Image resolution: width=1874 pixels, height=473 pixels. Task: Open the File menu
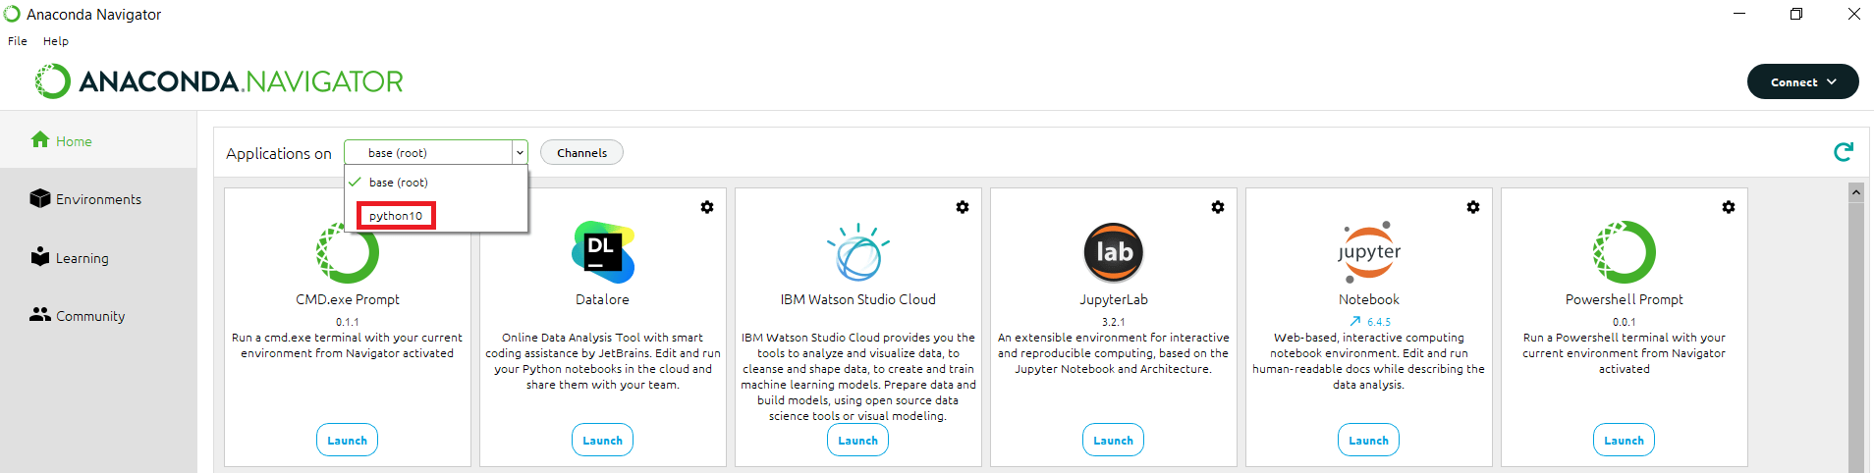(18, 41)
